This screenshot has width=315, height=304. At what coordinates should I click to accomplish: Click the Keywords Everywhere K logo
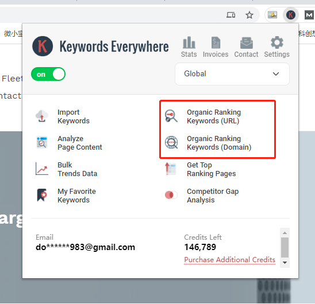tap(43, 46)
